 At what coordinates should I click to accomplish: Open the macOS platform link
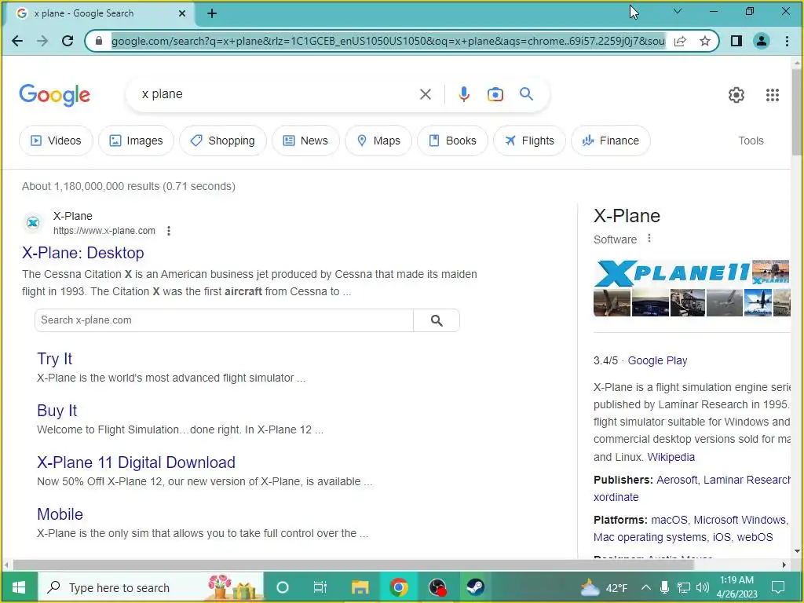click(669, 520)
